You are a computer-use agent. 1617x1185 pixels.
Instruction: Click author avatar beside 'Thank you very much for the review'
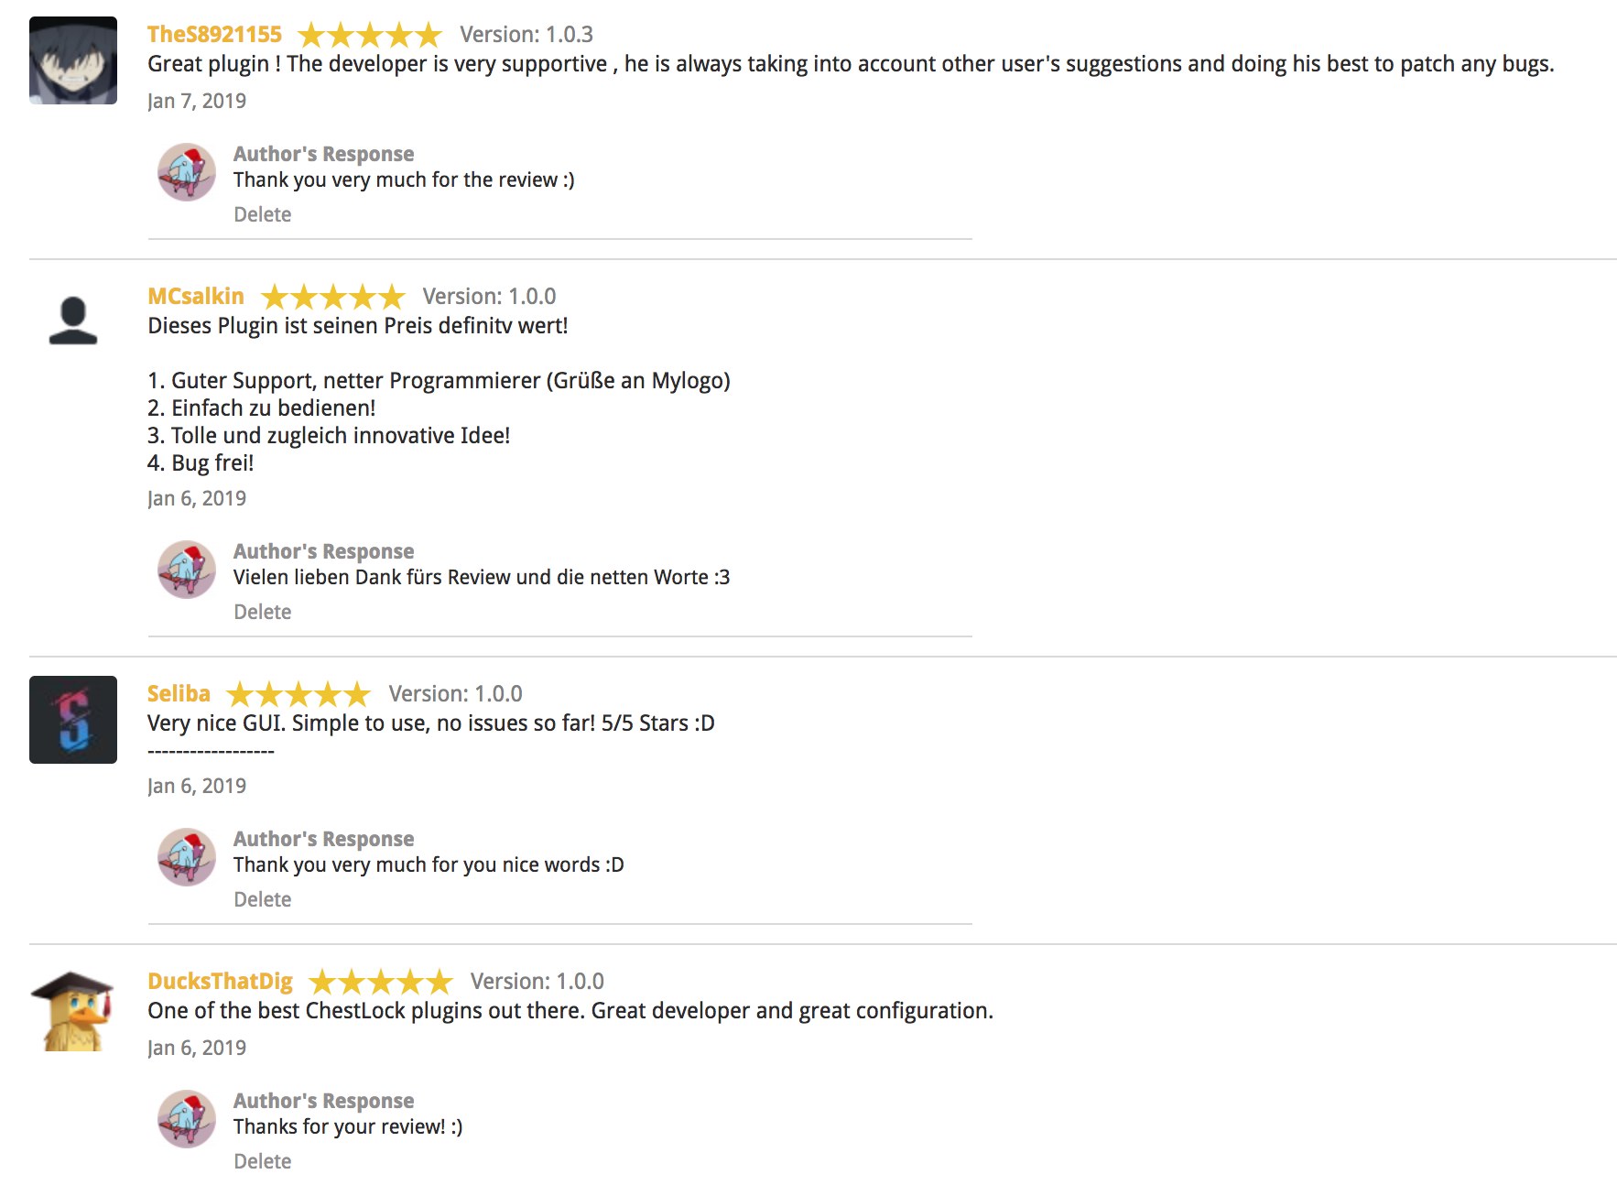187,171
